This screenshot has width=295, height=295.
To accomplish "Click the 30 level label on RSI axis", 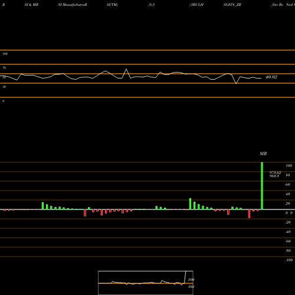I will coord(4,87).
